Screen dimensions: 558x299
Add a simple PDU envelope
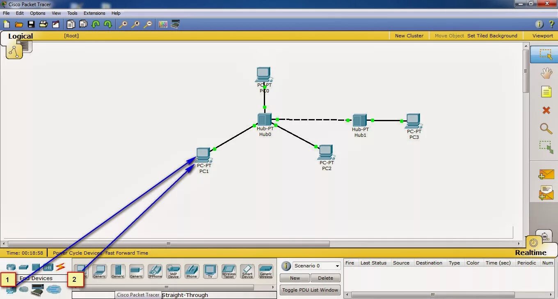click(546, 174)
